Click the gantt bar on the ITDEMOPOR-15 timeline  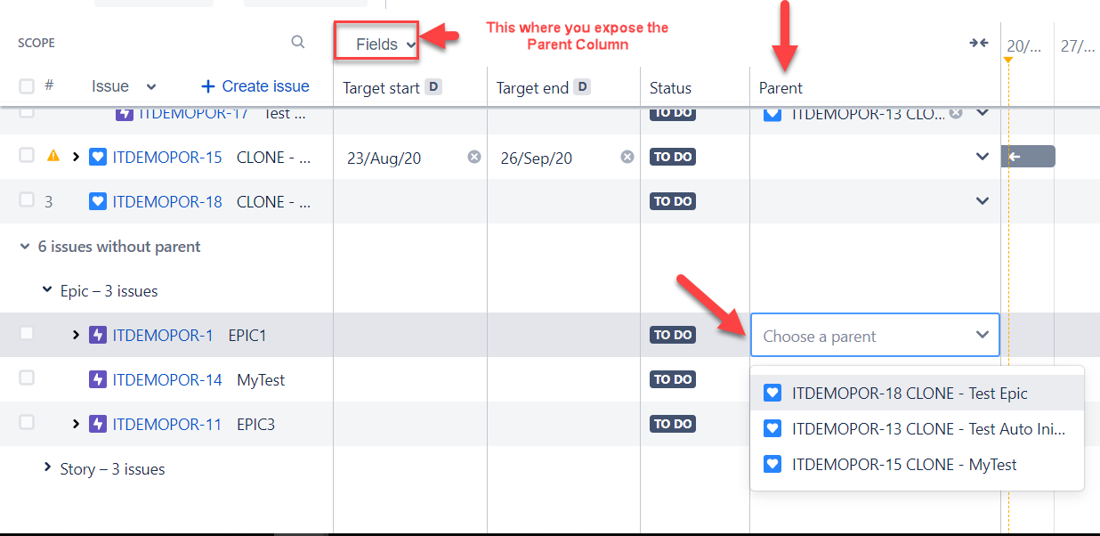(1028, 156)
